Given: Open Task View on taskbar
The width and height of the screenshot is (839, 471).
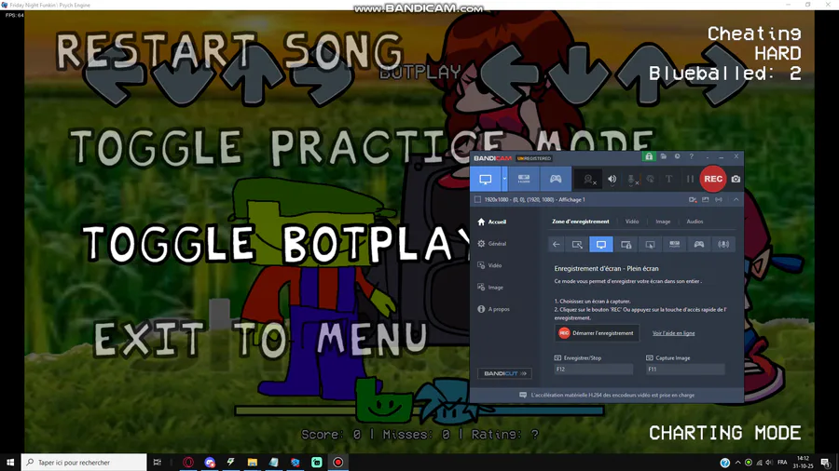Looking at the screenshot, I should click(158, 463).
